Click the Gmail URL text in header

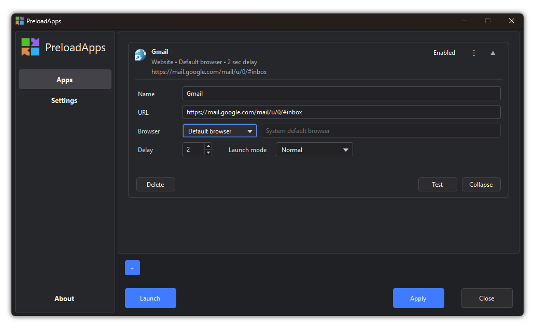209,72
